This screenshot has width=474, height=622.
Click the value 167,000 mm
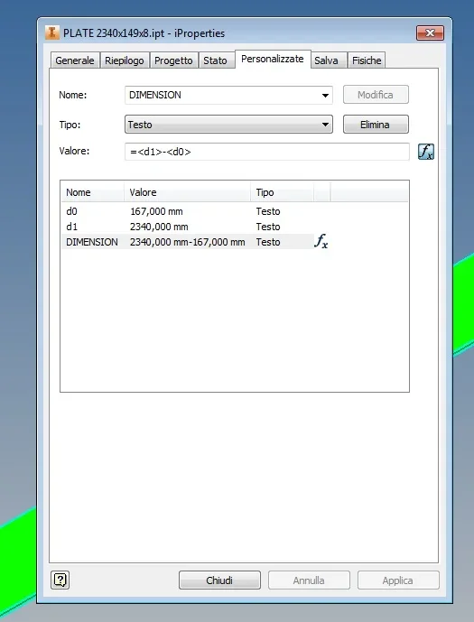tap(156, 211)
